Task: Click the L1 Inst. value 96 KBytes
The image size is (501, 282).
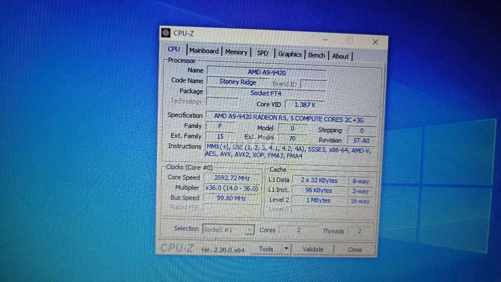Action: (318, 190)
